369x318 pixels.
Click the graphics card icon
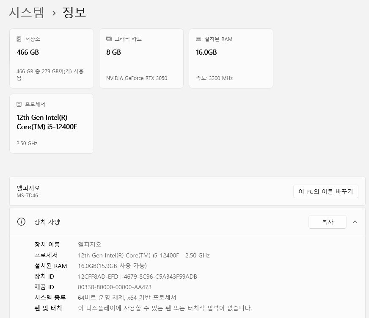(109, 39)
